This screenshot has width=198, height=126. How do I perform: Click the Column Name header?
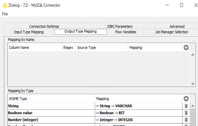pos(35,48)
